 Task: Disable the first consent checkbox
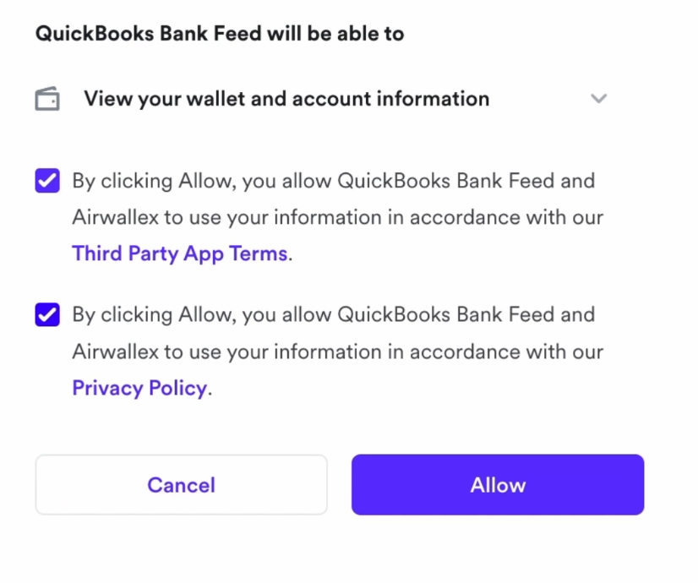pyautogui.click(x=47, y=181)
